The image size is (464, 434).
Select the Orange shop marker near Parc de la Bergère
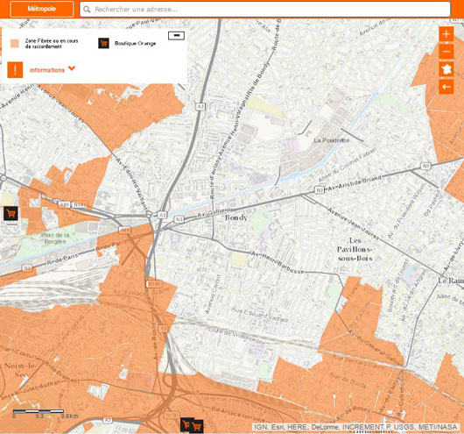[11, 213]
